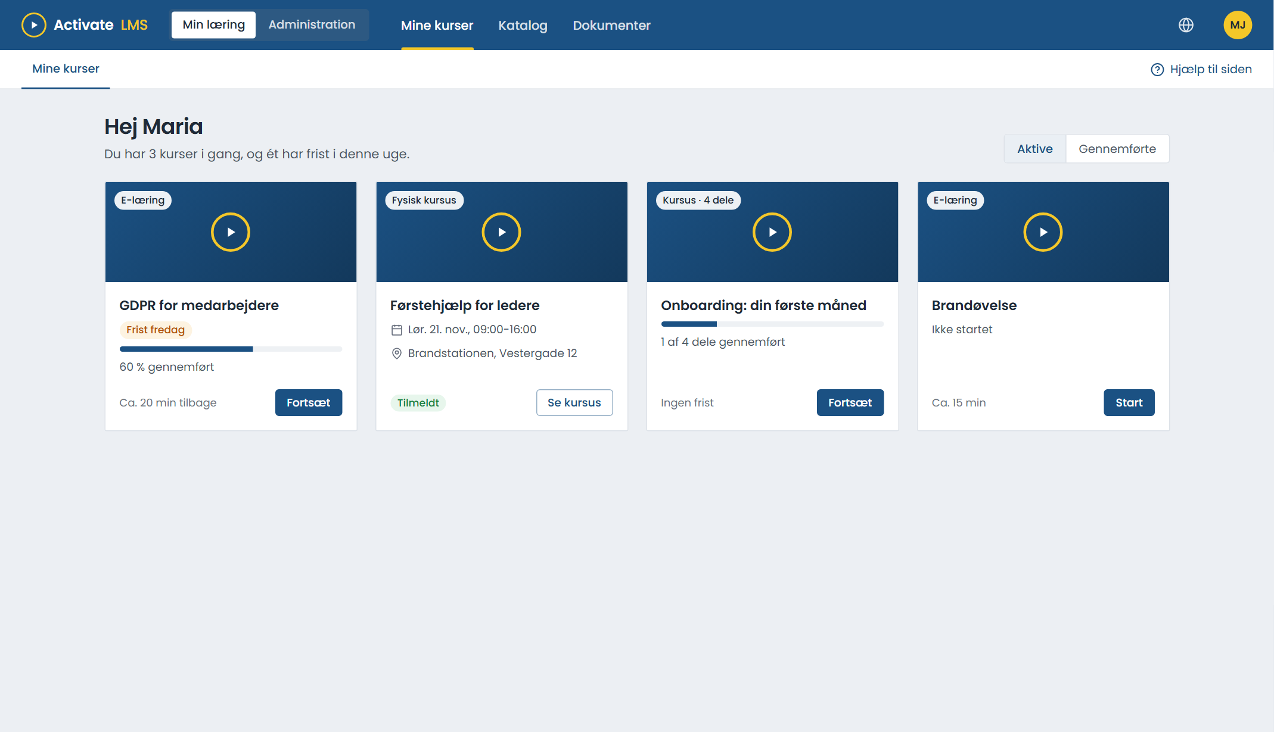Screen dimensions: 1274x732
Task: Click the GDPR 60 % progress bar
Action: click(231, 349)
